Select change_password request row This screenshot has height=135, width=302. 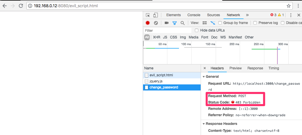pos(172,87)
